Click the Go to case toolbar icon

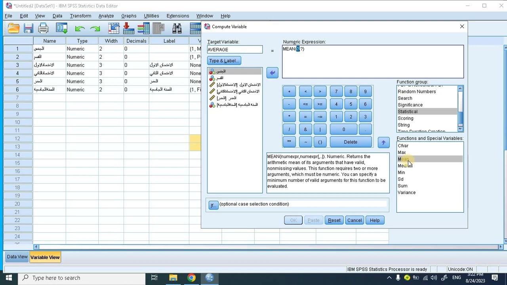click(114, 28)
